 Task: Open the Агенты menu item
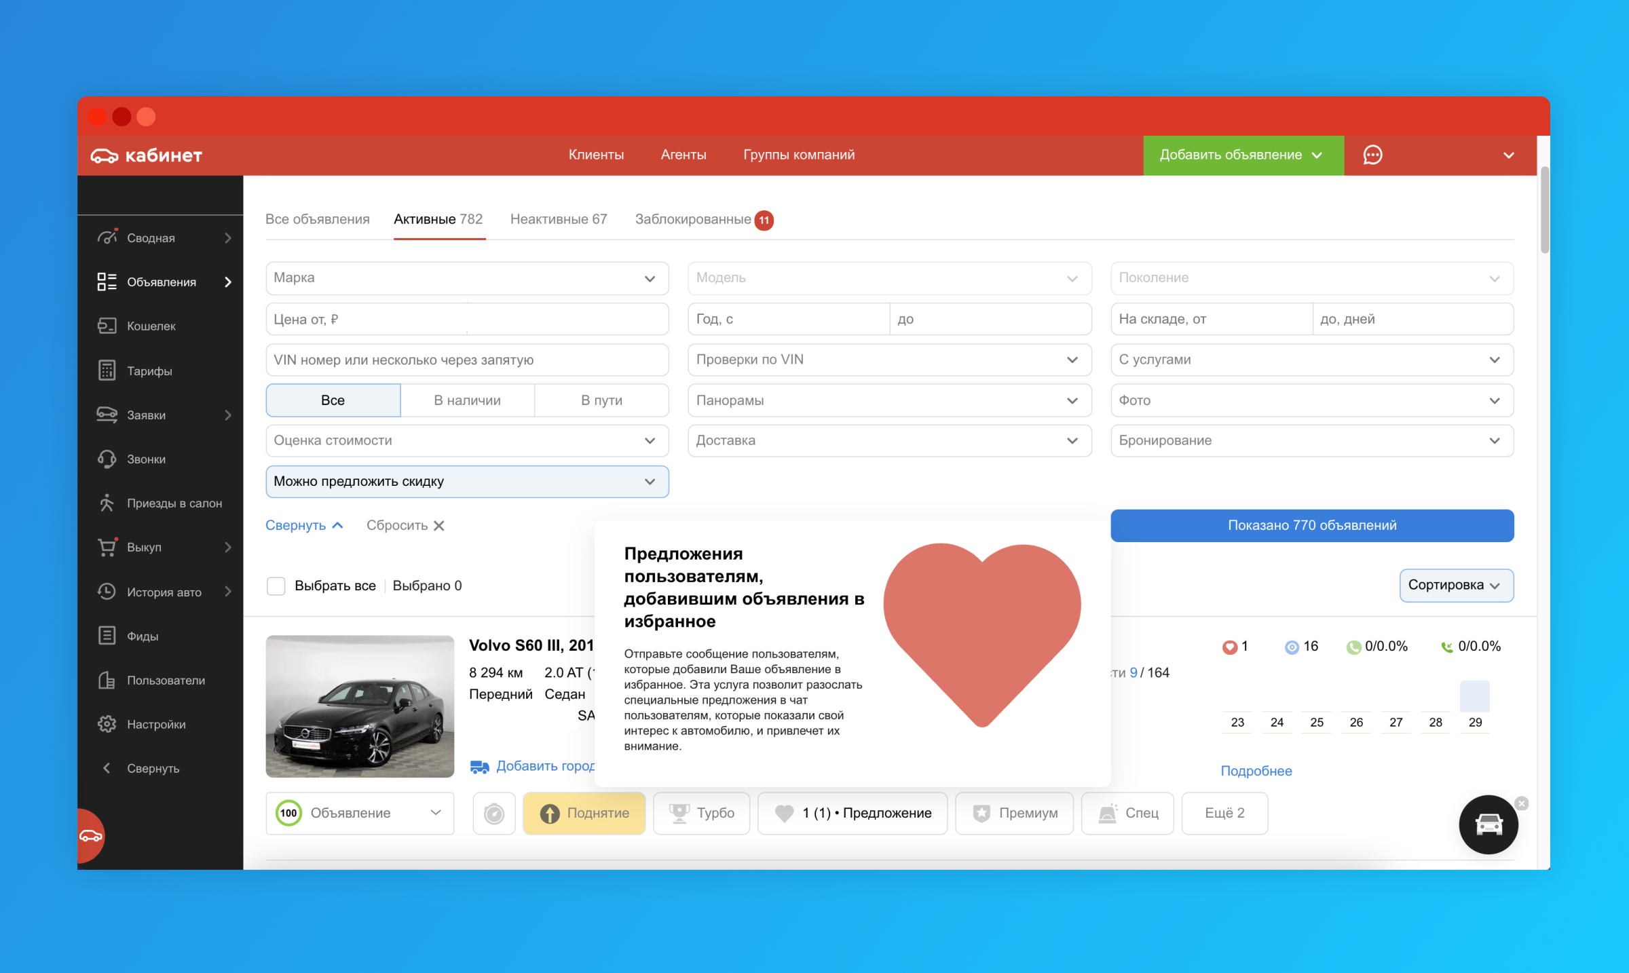click(x=684, y=155)
